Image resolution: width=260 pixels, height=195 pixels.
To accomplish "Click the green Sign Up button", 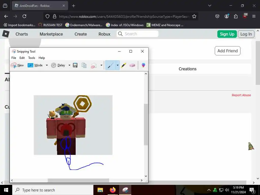I will [x=227, y=34].
